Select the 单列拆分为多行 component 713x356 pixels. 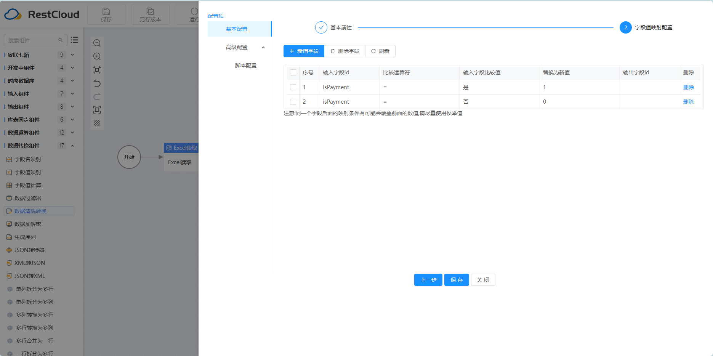click(x=30, y=289)
